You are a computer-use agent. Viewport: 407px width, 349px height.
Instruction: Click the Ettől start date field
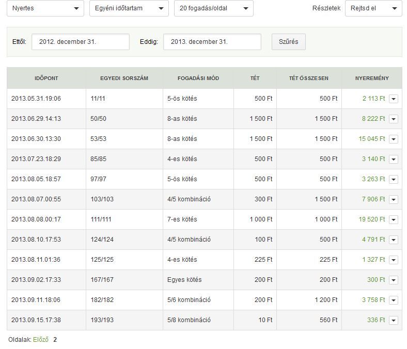80,42
